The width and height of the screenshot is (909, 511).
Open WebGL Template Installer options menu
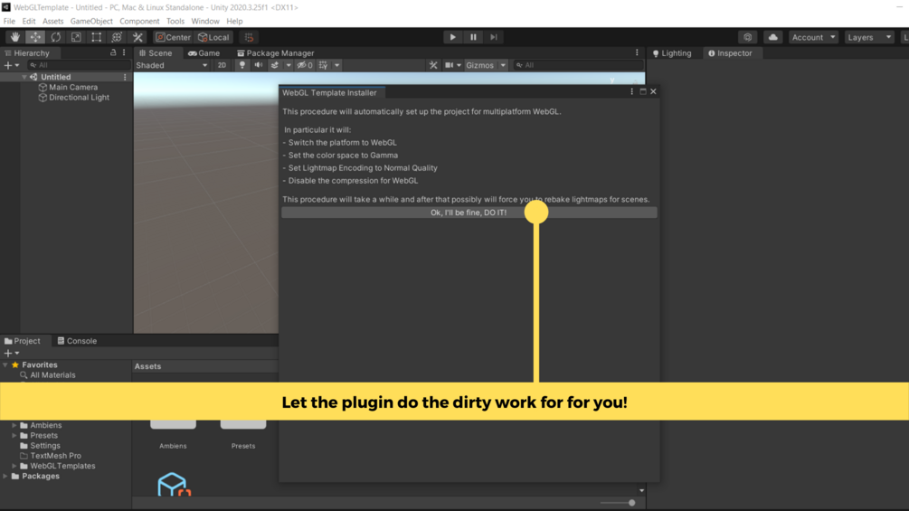tap(632, 91)
